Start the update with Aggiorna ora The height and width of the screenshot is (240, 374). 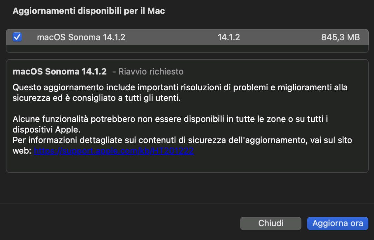[x=338, y=223]
